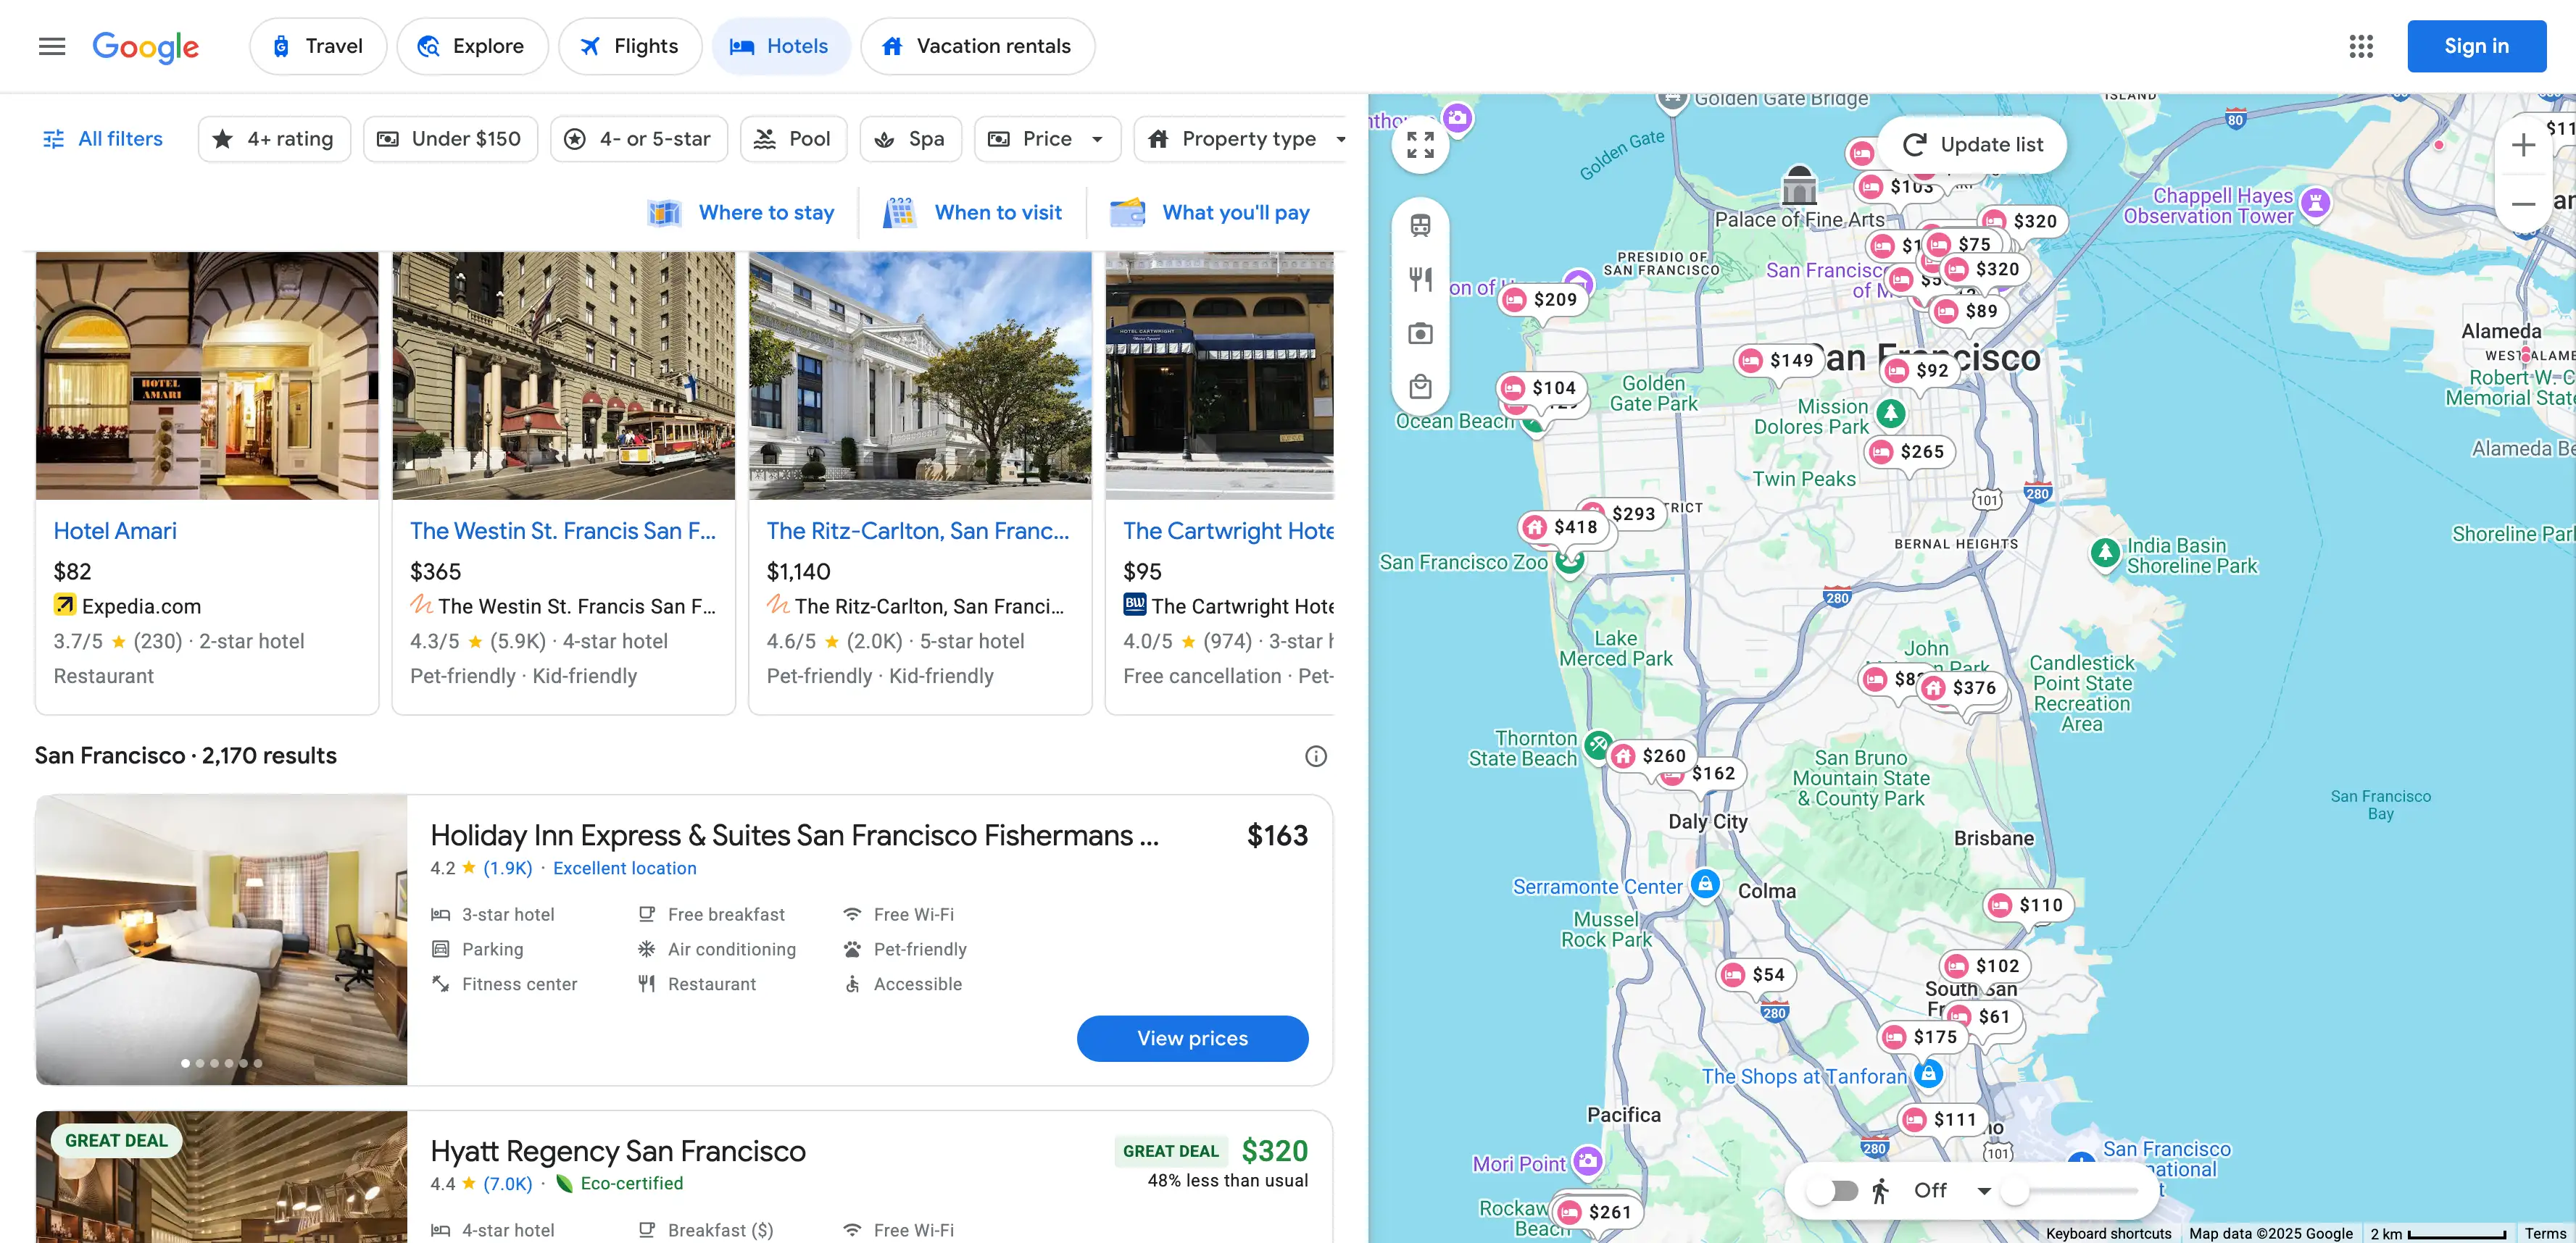Open Hotel Amari listing link
Image resolution: width=2576 pixels, height=1243 pixels.
[115, 530]
